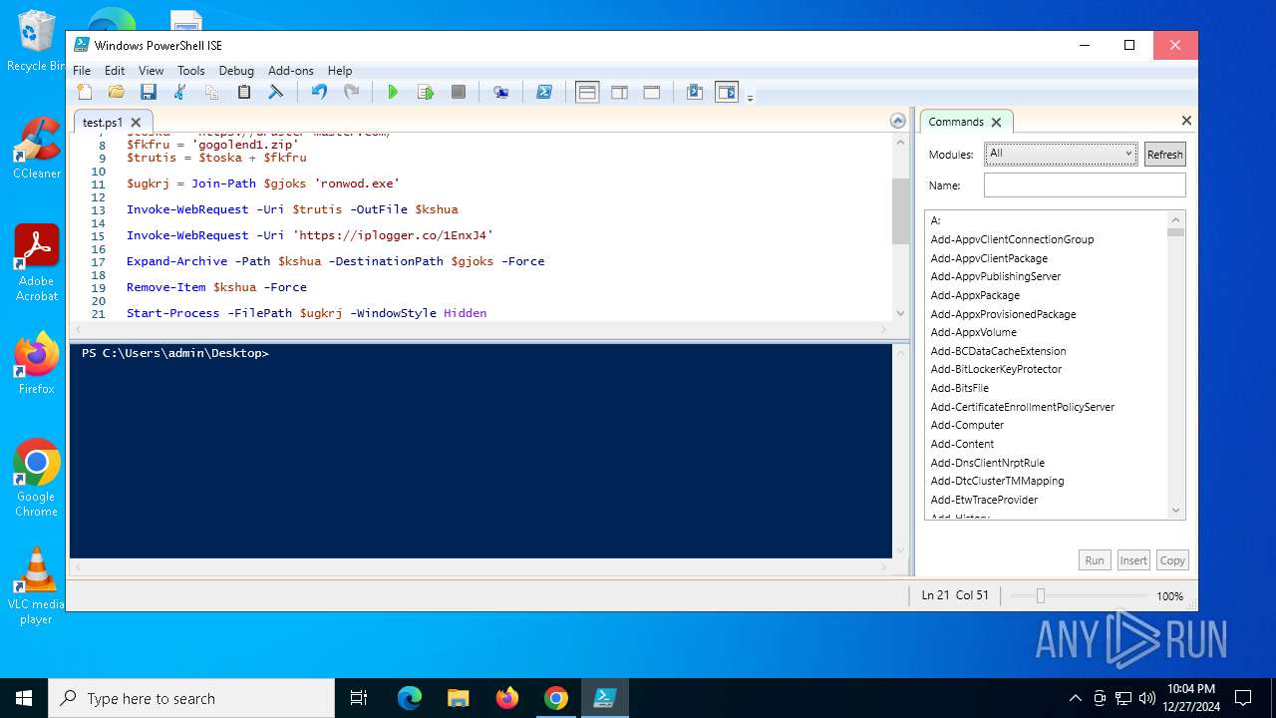Open Firefox from the taskbar
The image size is (1276, 718).
pyautogui.click(x=507, y=698)
